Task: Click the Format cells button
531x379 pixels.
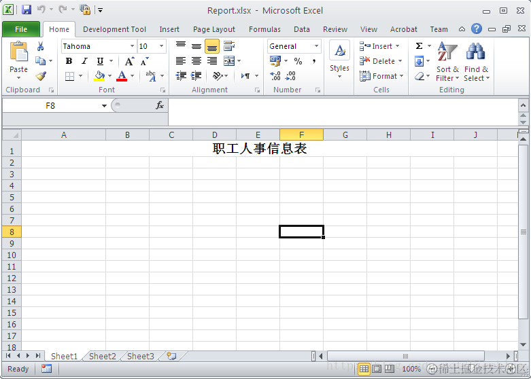Action: tap(381, 76)
